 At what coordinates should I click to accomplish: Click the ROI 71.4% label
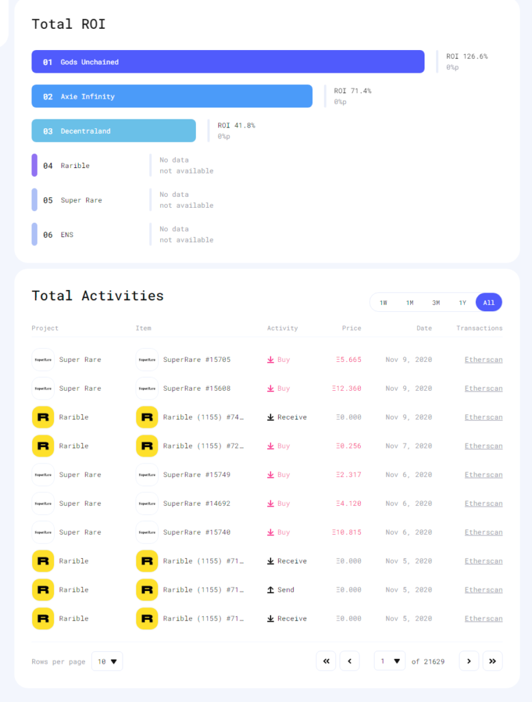click(353, 91)
